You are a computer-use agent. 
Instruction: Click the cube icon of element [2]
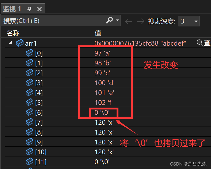coord(29,73)
